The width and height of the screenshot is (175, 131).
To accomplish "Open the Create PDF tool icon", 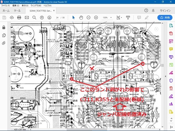I will 171,33.
